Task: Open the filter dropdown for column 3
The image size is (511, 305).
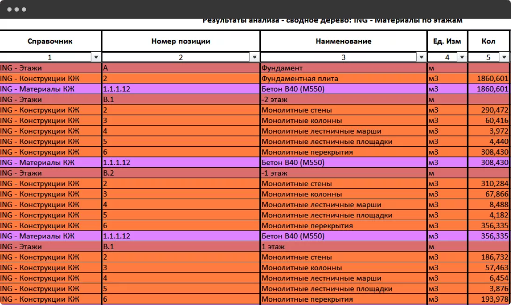Action: pyautogui.click(x=422, y=57)
